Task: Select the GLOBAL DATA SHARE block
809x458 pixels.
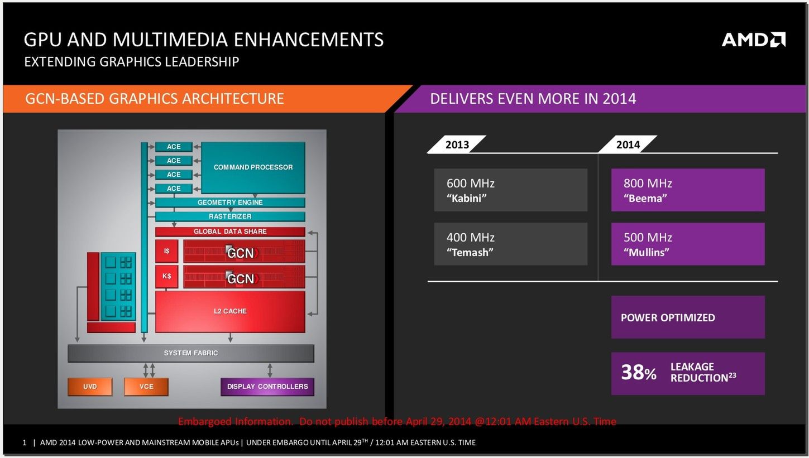Action: click(x=230, y=232)
